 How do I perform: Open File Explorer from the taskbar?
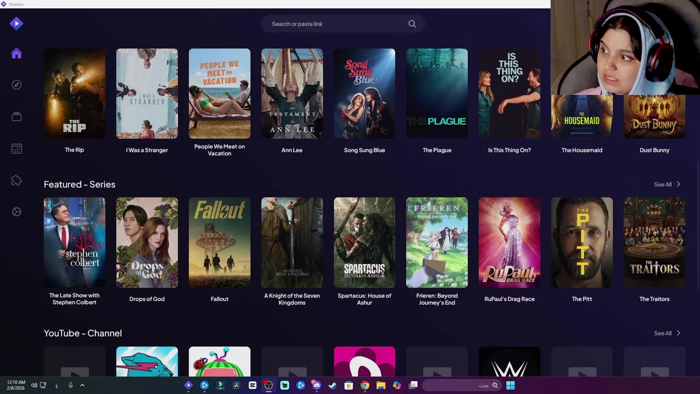tap(381, 385)
